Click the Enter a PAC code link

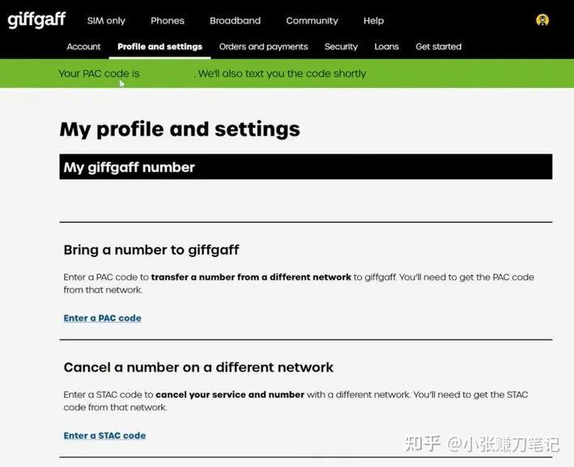pyautogui.click(x=103, y=318)
